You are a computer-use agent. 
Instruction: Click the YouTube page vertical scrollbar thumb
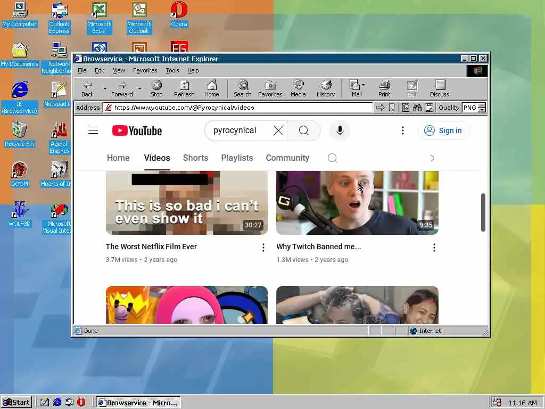483,212
